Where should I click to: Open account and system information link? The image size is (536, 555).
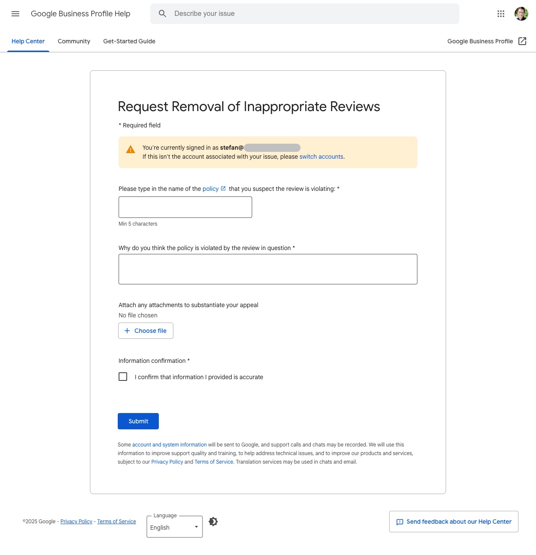(x=170, y=445)
